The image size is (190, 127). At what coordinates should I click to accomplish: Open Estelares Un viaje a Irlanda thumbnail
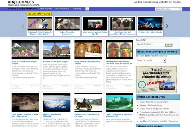[150, 23]
